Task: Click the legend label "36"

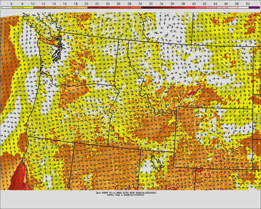Action: point(173,4)
